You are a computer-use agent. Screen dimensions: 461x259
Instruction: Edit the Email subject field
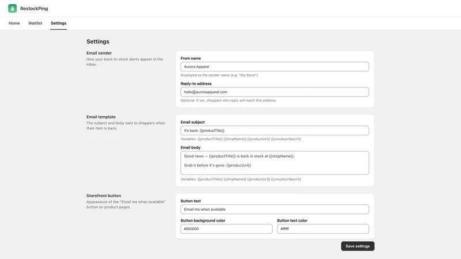(x=275, y=131)
